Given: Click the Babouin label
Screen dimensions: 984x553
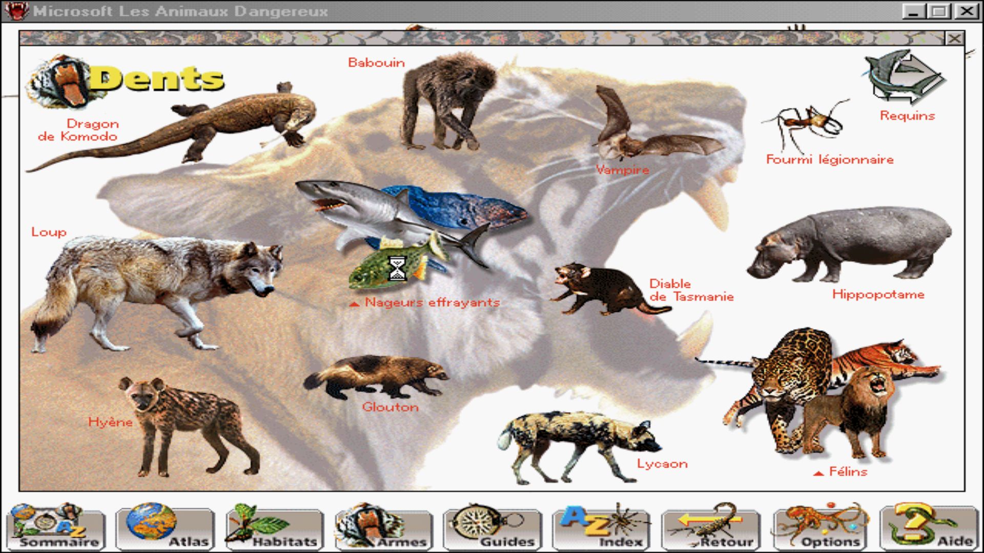Looking at the screenshot, I should pos(376,62).
